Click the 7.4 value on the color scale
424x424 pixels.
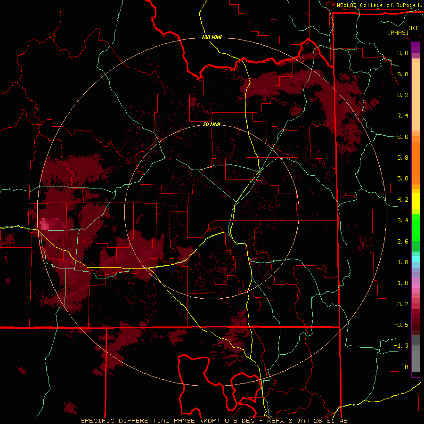click(403, 116)
